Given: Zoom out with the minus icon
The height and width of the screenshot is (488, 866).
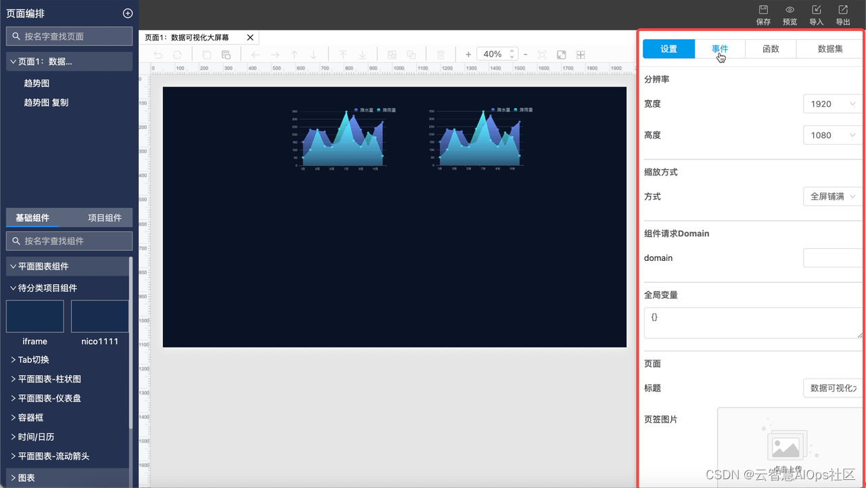Looking at the screenshot, I should 525,54.
